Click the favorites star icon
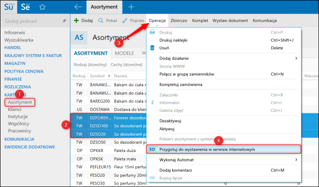 [42, 7]
